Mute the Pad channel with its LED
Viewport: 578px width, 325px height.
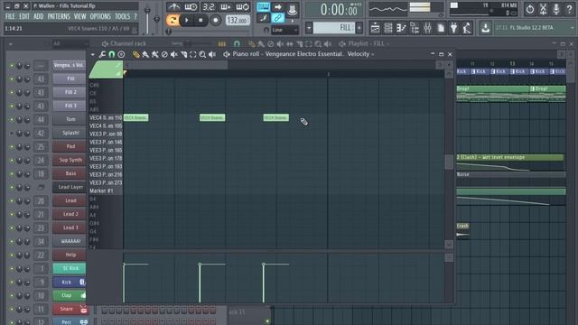coord(12,146)
